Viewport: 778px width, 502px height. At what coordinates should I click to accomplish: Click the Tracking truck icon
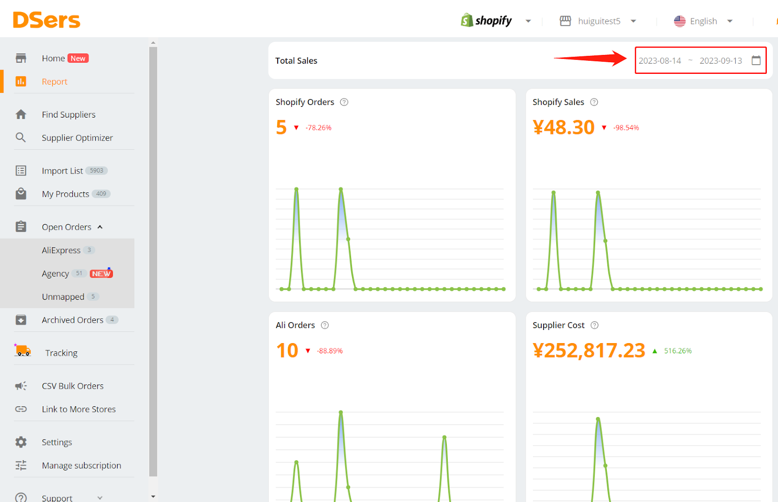coord(22,350)
